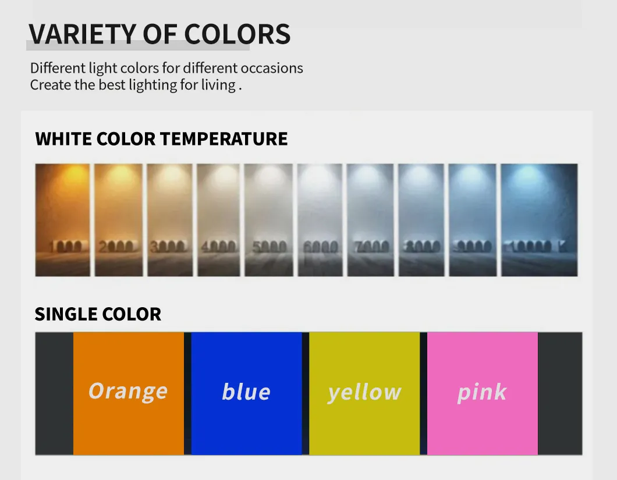Screen dimensions: 617x480
Task: Select the Orange color swatch
Action: [x=129, y=393]
